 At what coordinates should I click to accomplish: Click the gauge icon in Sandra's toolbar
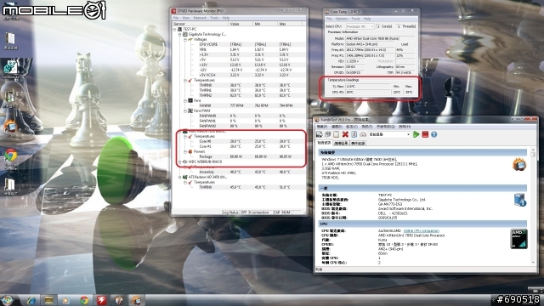tap(363, 134)
